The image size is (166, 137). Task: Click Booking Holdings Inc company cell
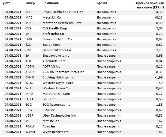pos(58,77)
